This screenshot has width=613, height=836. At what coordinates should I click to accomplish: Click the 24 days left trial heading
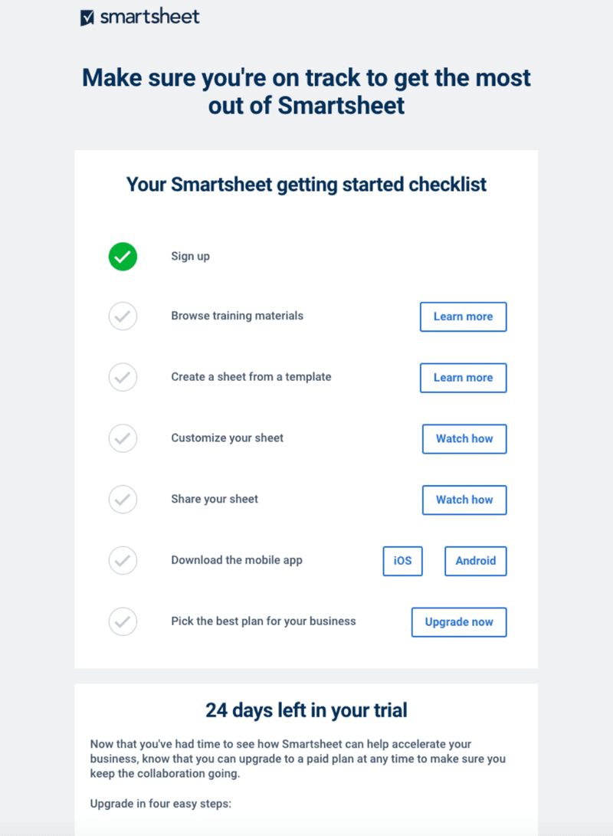(x=306, y=710)
